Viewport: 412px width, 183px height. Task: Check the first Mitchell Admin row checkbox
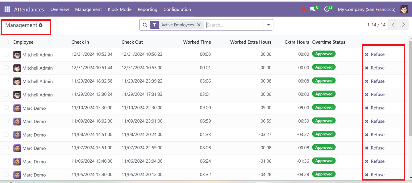pos(6,54)
